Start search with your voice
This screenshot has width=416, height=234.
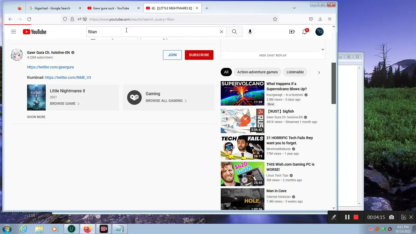(x=250, y=32)
